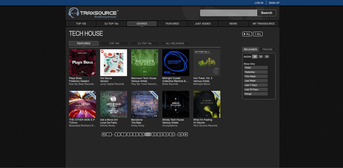Show 20 items per page
This screenshot has width=343, height=168.
pos(261,57)
